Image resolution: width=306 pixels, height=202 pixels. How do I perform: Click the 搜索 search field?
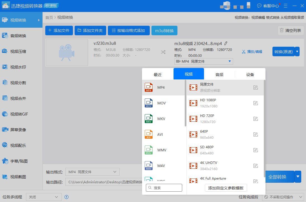[x=164, y=188]
